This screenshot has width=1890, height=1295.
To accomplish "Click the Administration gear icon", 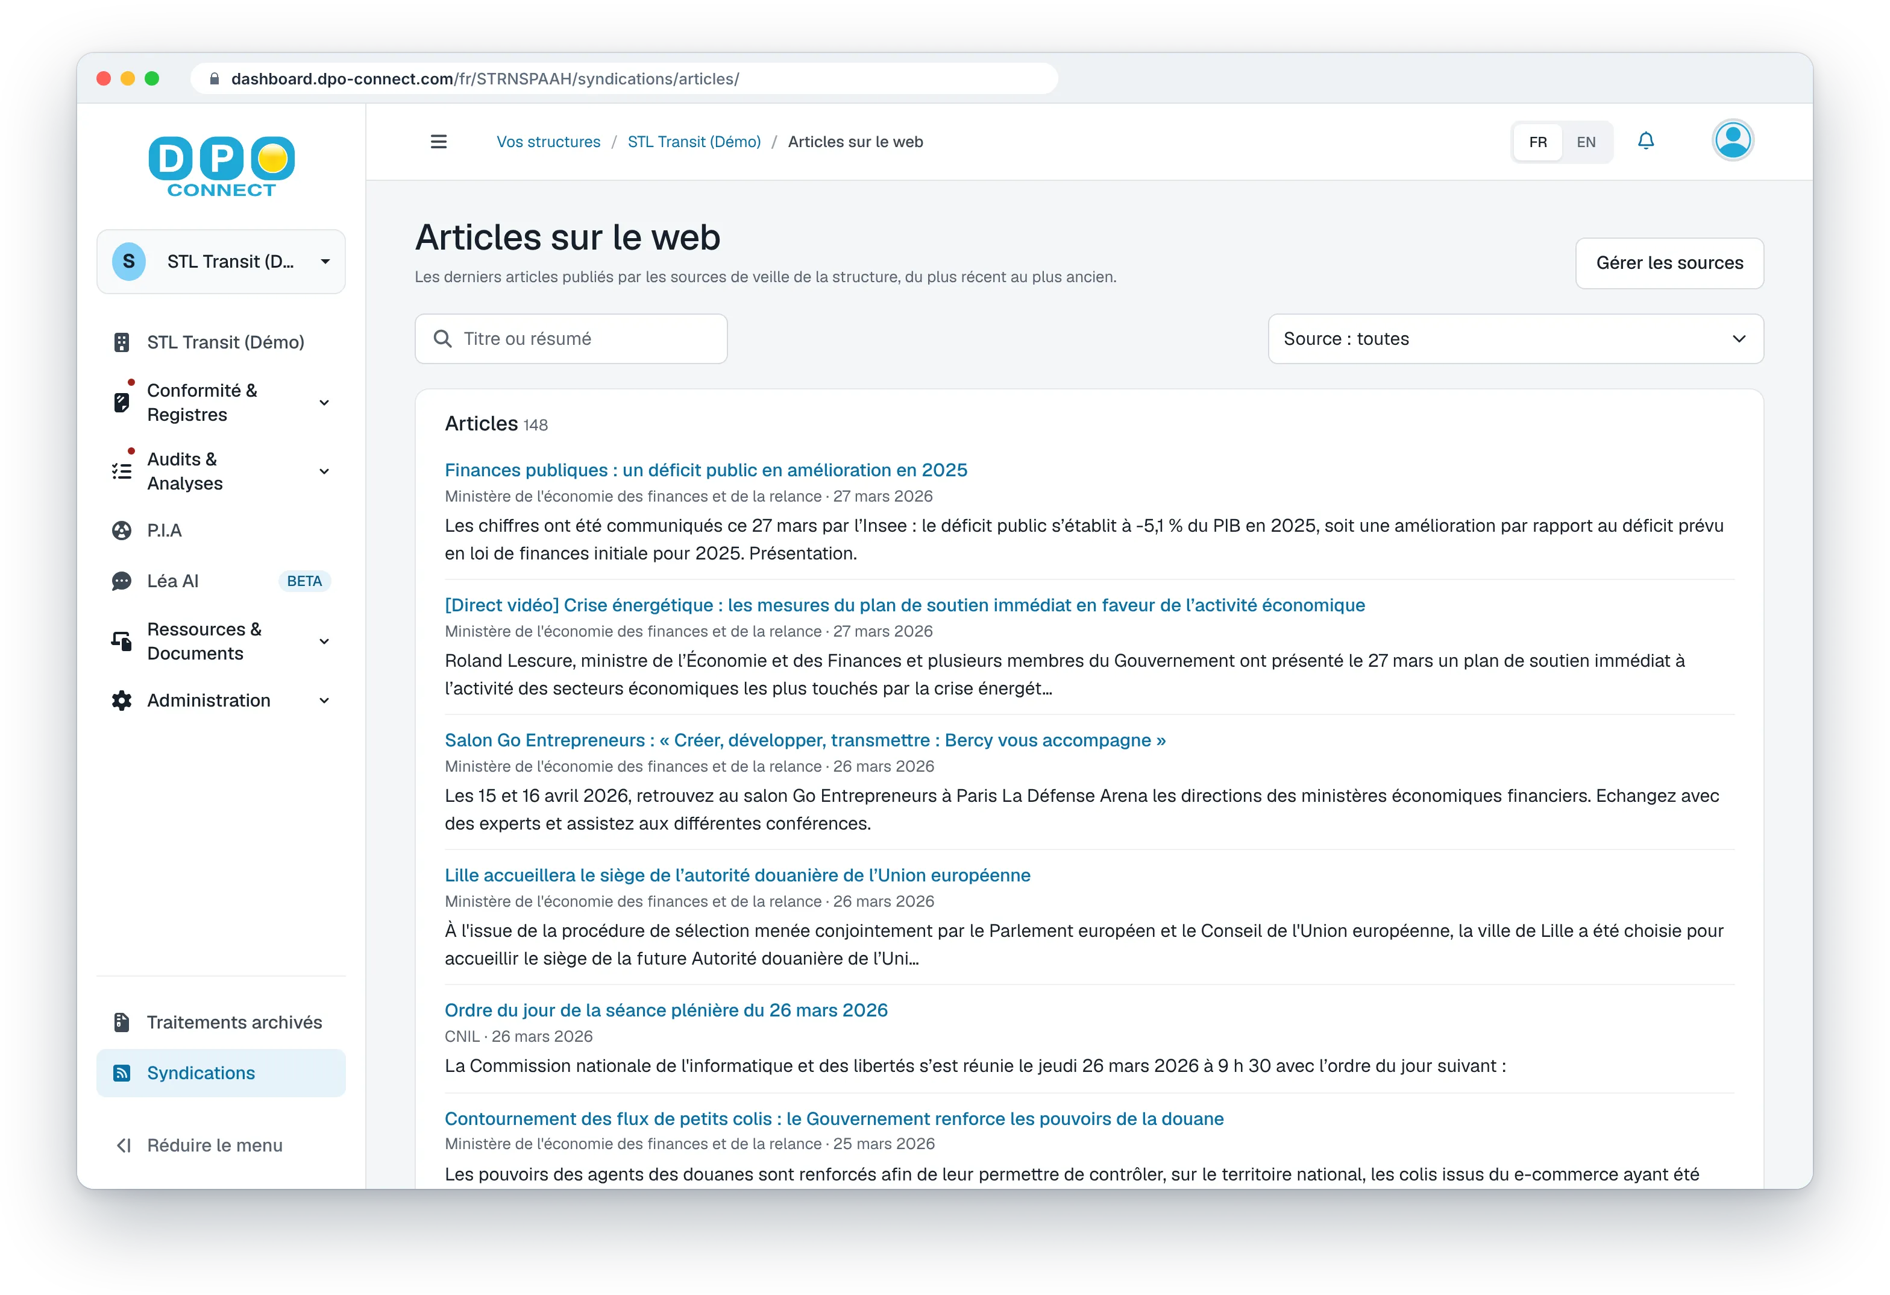I will pyautogui.click(x=122, y=701).
